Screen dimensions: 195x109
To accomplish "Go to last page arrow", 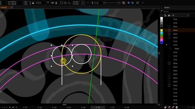I will [13, 107].
